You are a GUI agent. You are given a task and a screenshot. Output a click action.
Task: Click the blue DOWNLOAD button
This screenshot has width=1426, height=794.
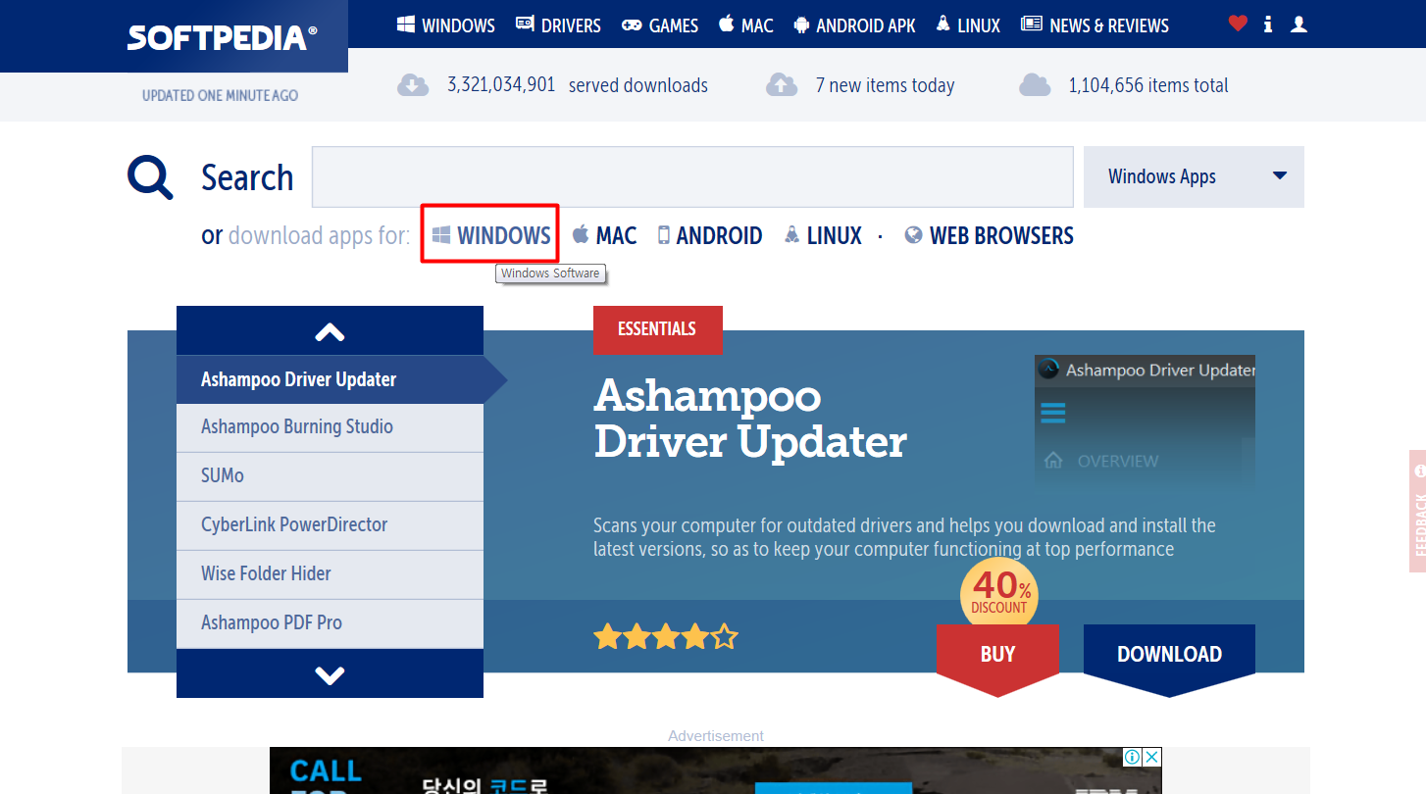coord(1169,655)
